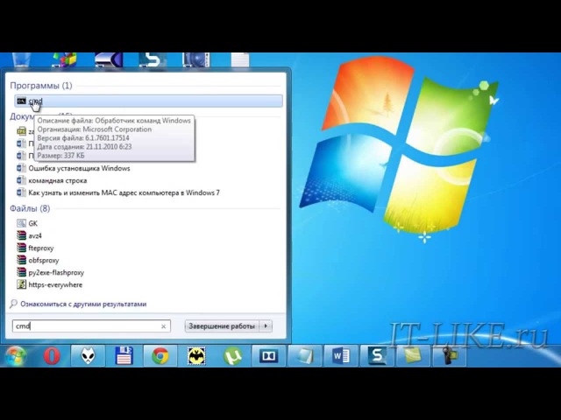This screenshot has width=561, height=420.
Task: Switch to Microsoft Word on the taskbar
Action: (x=341, y=356)
